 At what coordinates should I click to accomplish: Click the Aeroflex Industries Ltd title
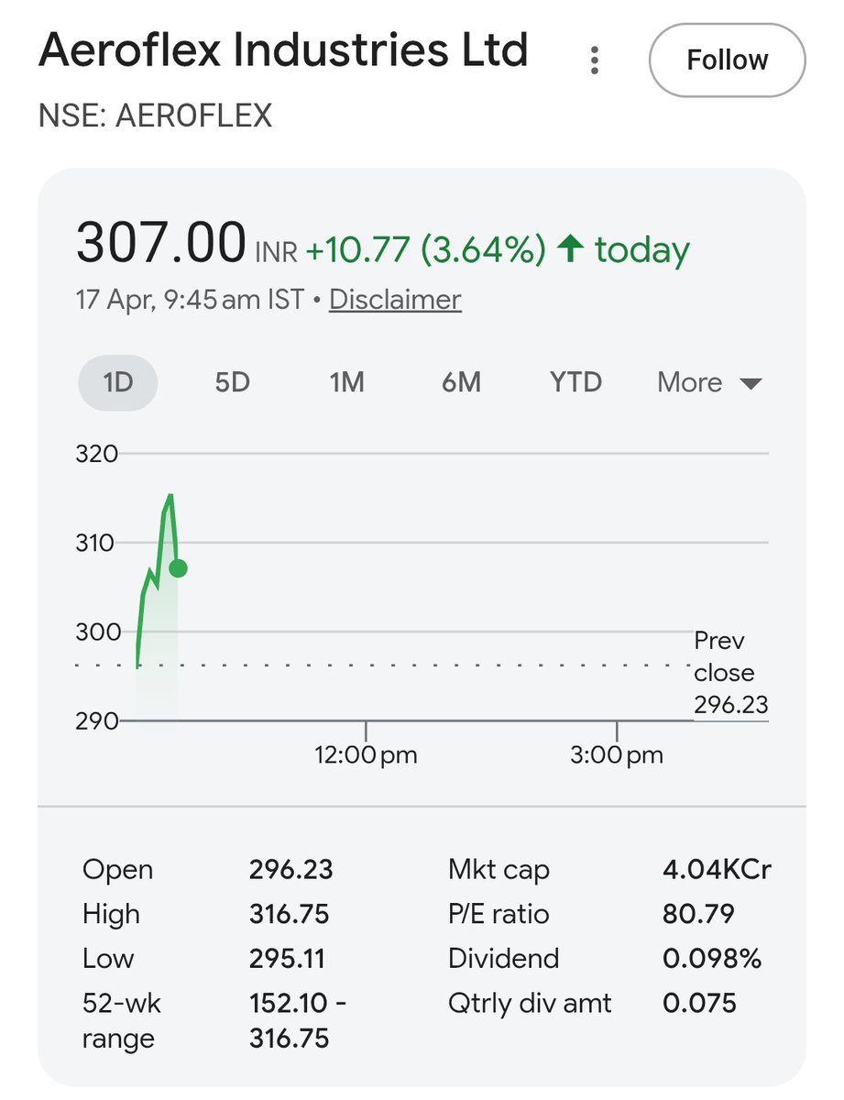283,50
